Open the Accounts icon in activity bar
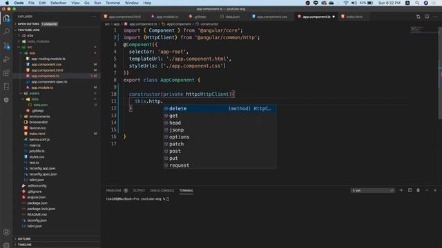The width and height of the screenshot is (442, 248). coord(6,232)
